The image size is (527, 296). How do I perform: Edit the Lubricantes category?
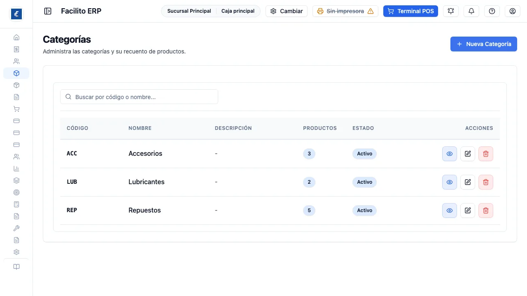tap(468, 182)
